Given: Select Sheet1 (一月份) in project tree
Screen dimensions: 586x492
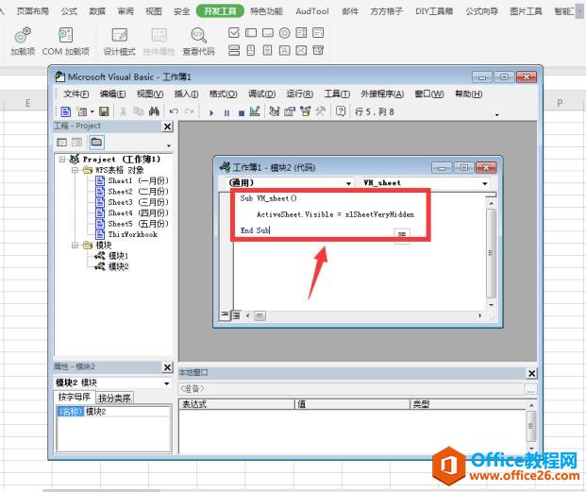Looking at the screenshot, I should [x=132, y=181].
